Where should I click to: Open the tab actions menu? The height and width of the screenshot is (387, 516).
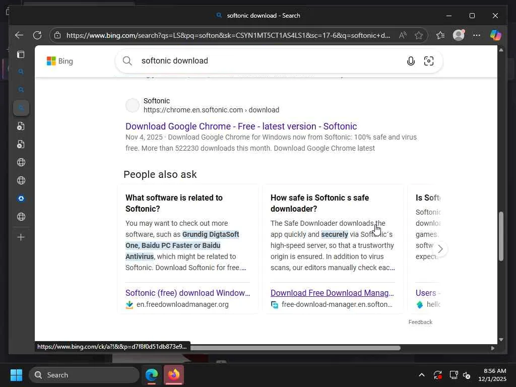(x=21, y=54)
